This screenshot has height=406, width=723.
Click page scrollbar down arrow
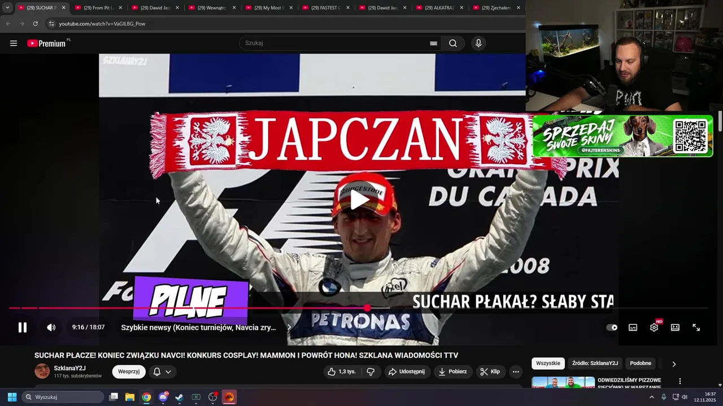[720, 386]
